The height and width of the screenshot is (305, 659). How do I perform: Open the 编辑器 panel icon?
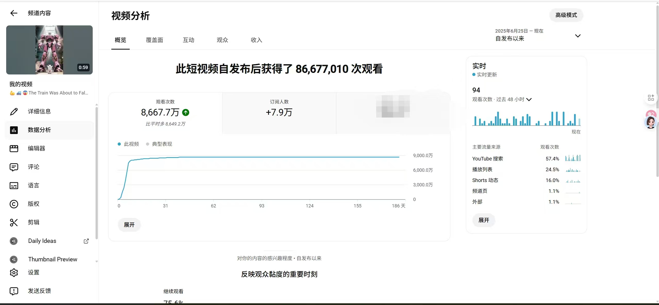point(14,148)
